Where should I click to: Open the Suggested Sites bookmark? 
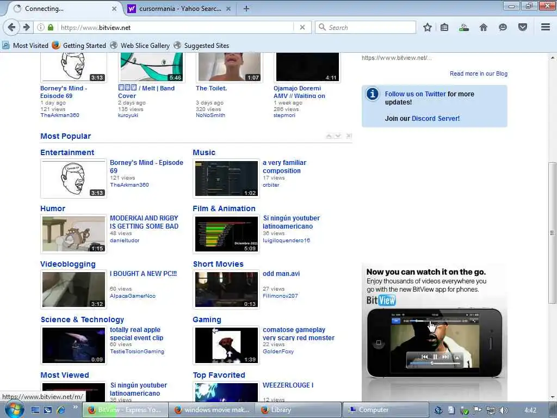click(201, 46)
